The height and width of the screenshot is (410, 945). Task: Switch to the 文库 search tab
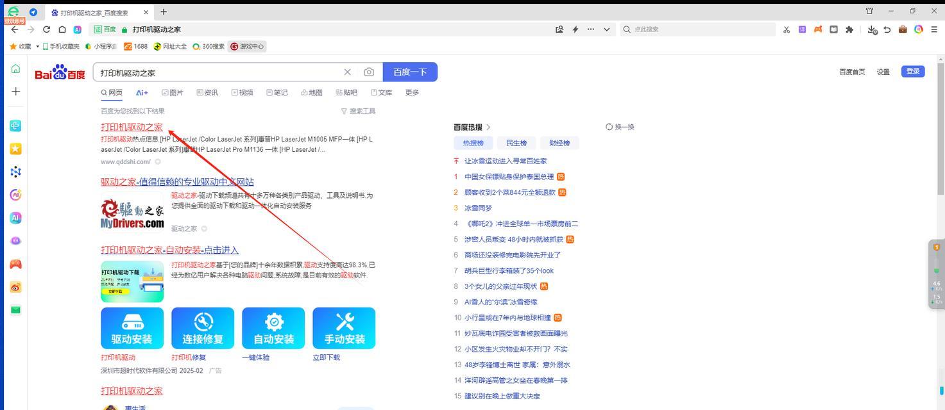pos(381,92)
